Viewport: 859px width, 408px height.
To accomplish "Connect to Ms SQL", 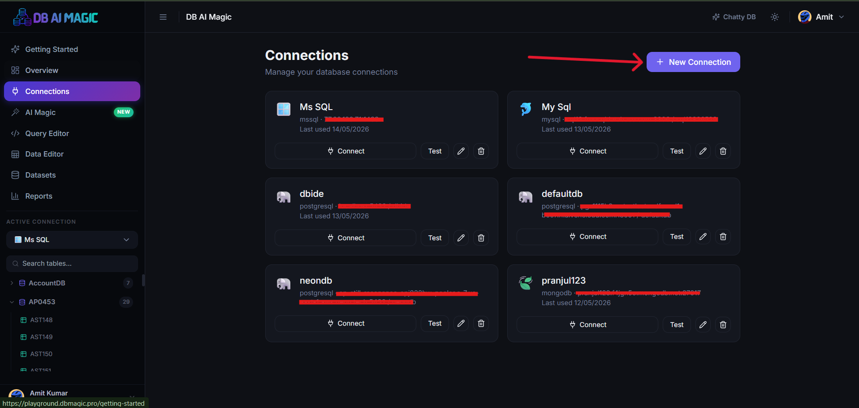I will tap(345, 151).
